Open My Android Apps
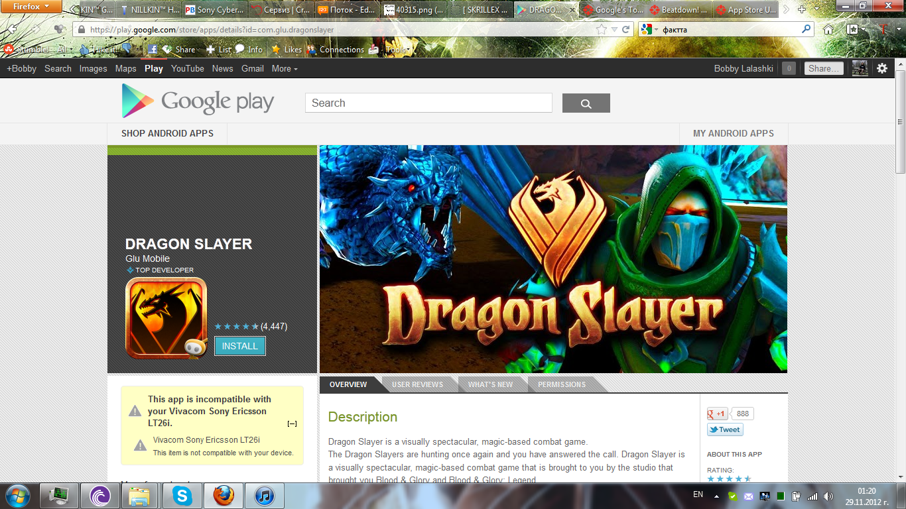Image resolution: width=906 pixels, height=509 pixels. [x=733, y=133]
